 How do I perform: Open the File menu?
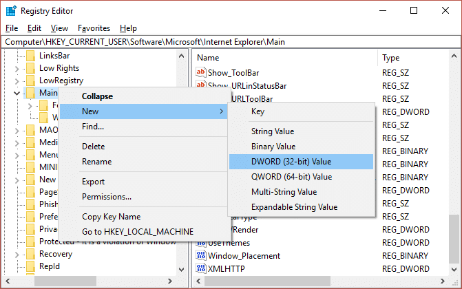click(12, 28)
